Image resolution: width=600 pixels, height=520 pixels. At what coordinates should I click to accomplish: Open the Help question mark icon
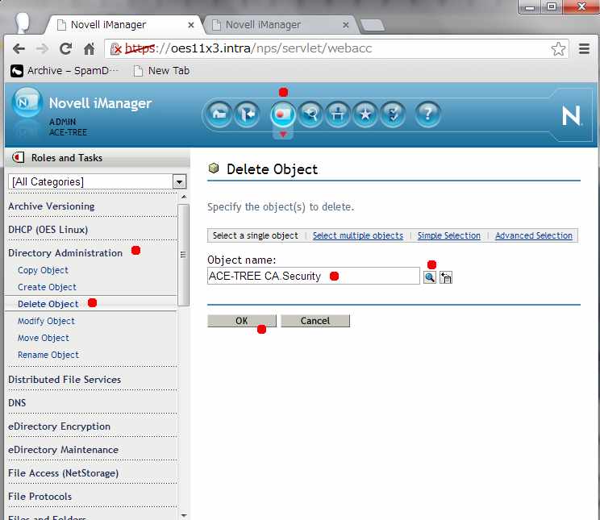point(427,114)
